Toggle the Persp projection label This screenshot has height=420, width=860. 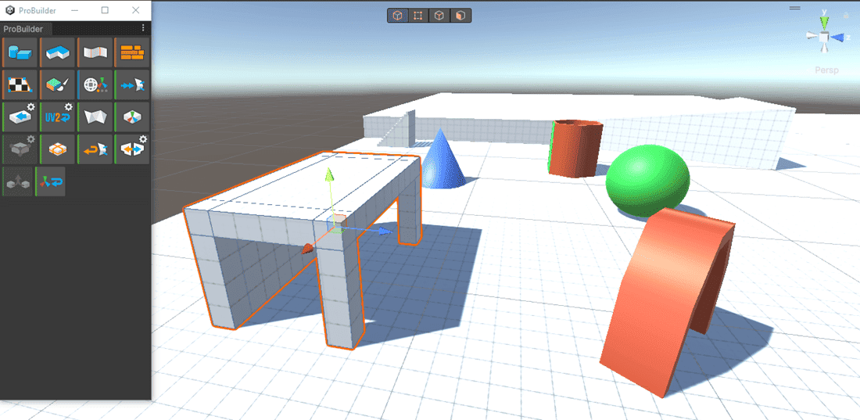826,70
